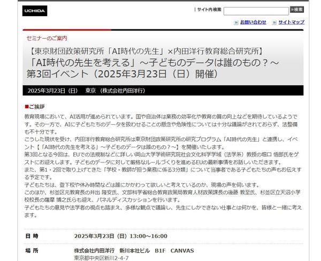Screen dimensions: 321x261
Task: Click paragraph line starting 子どもたちは、登下校や
Action: [142, 185]
